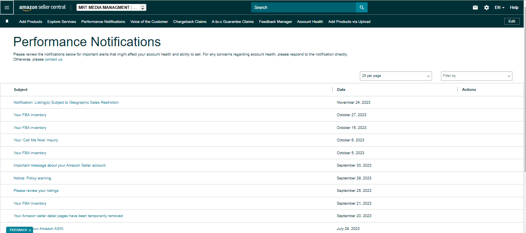
Task: Select the November 24, 2023 date cell
Action: 354,103
